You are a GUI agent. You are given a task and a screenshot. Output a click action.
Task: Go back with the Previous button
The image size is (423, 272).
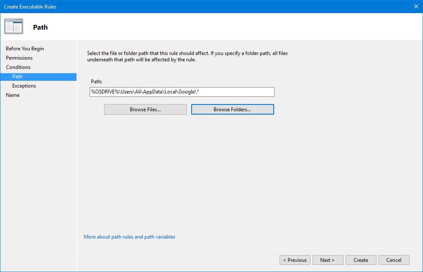click(x=295, y=260)
